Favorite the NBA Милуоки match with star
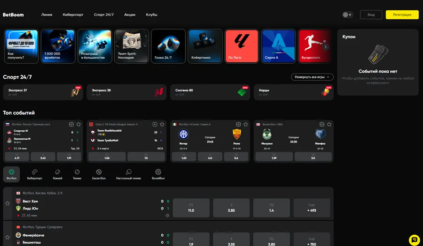 (x=329, y=124)
